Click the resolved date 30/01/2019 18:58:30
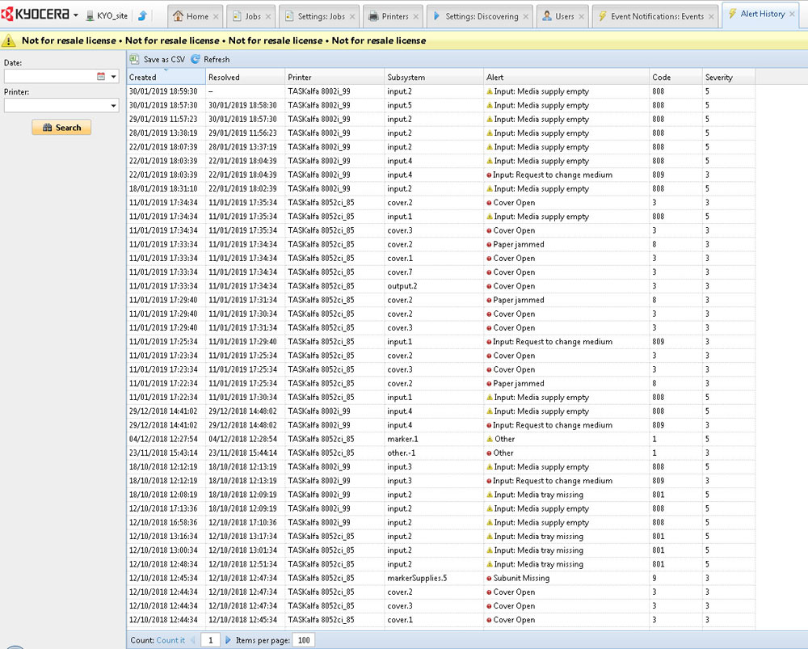This screenshot has height=649, width=808. (x=242, y=105)
